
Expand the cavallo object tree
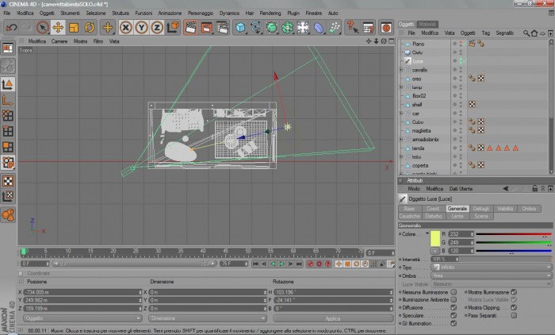401,70
